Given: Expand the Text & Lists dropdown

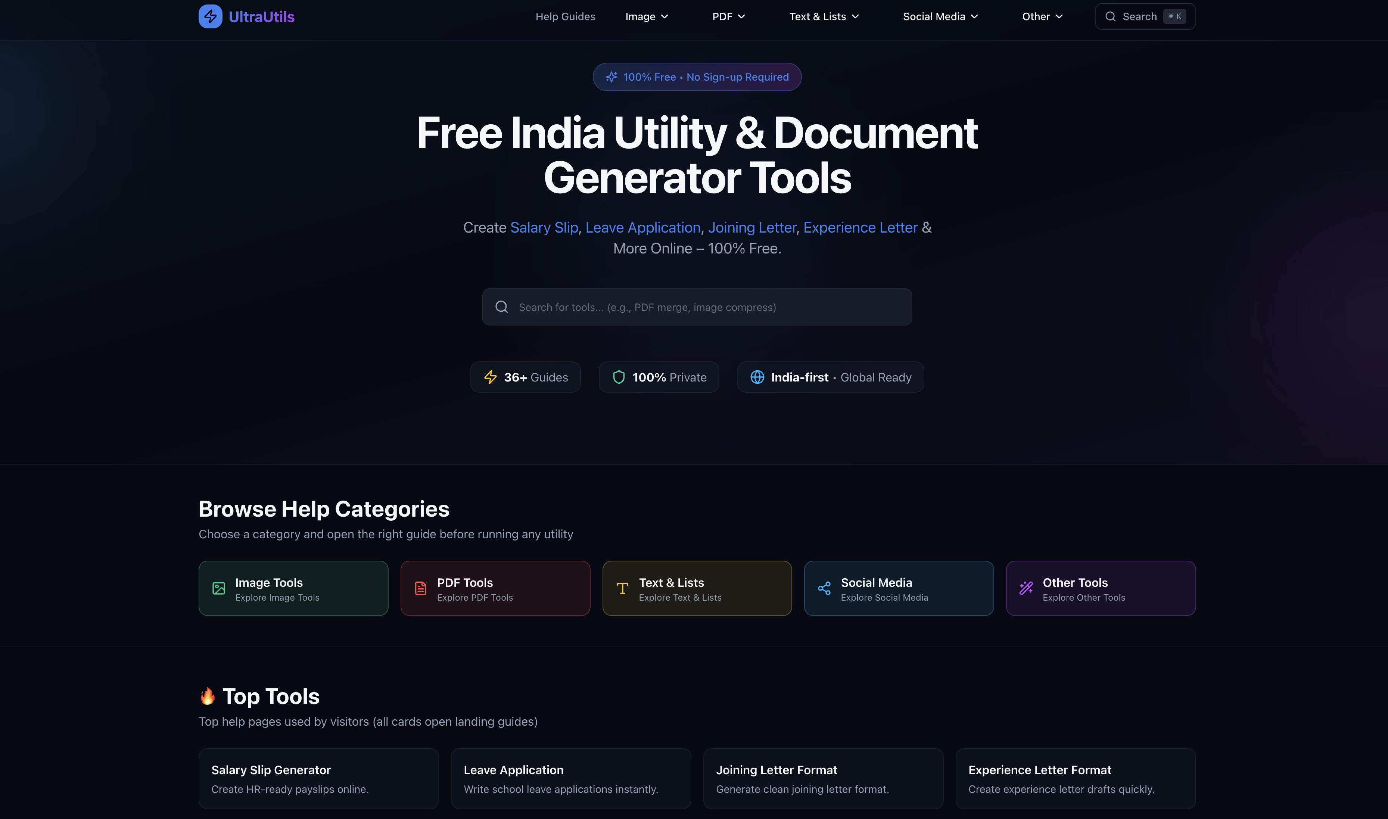Looking at the screenshot, I should click(x=824, y=16).
